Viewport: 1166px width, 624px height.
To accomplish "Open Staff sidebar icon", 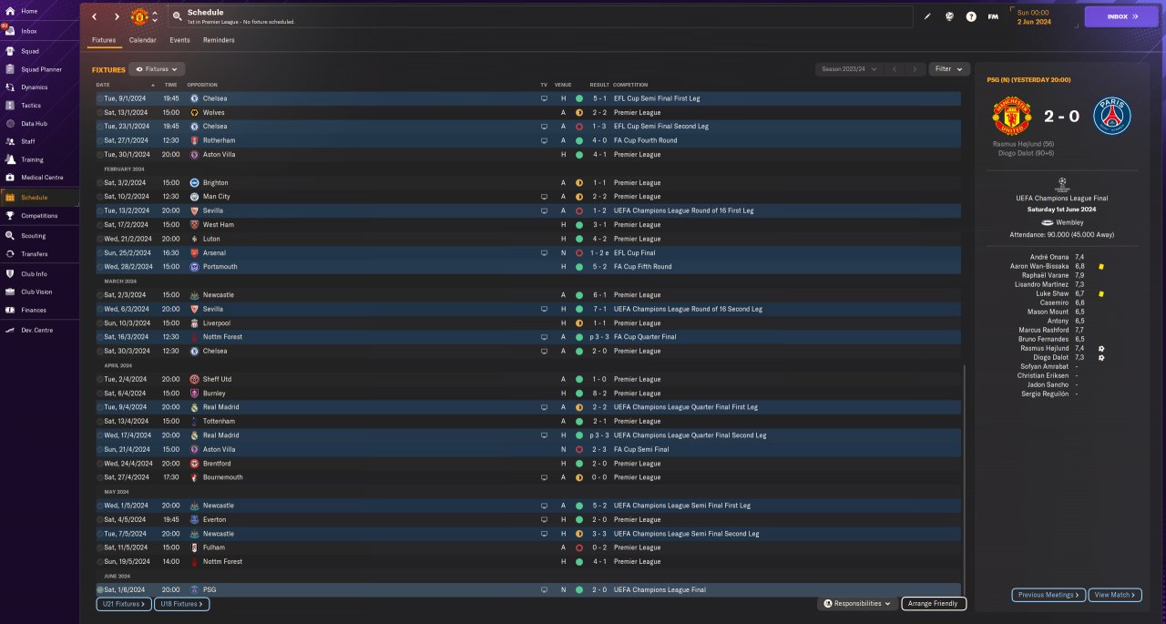I will [x=9, y=141].
